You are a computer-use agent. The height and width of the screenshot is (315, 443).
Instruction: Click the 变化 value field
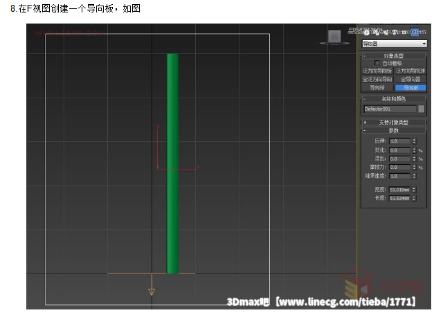(400, 150)
